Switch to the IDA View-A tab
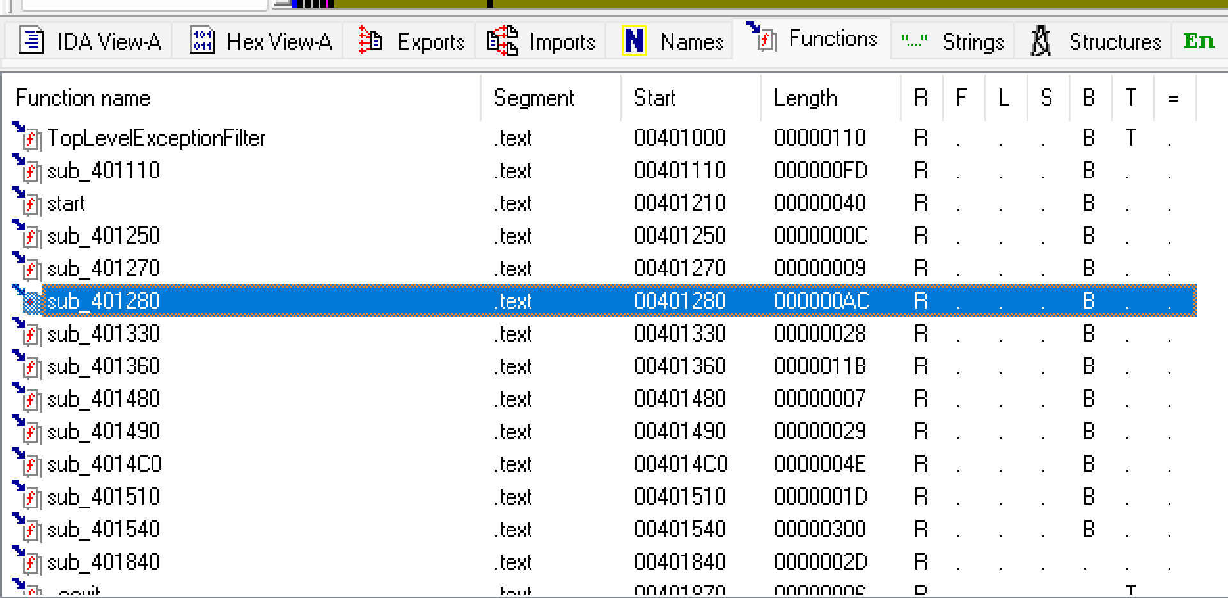1228x598 pixels. coord(90,42)
